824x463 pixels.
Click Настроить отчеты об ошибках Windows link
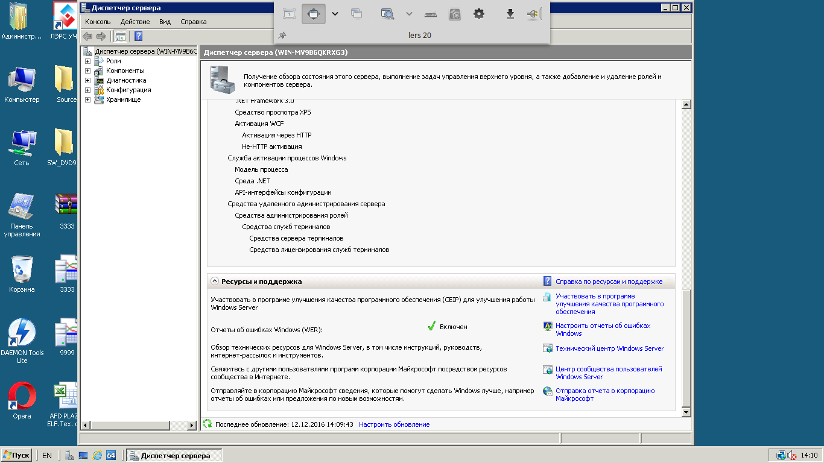(603, 330)
